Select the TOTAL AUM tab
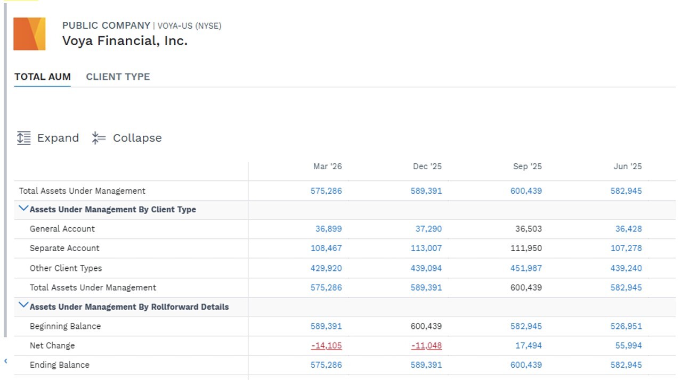681x380 pixels. tap(43, 77)
